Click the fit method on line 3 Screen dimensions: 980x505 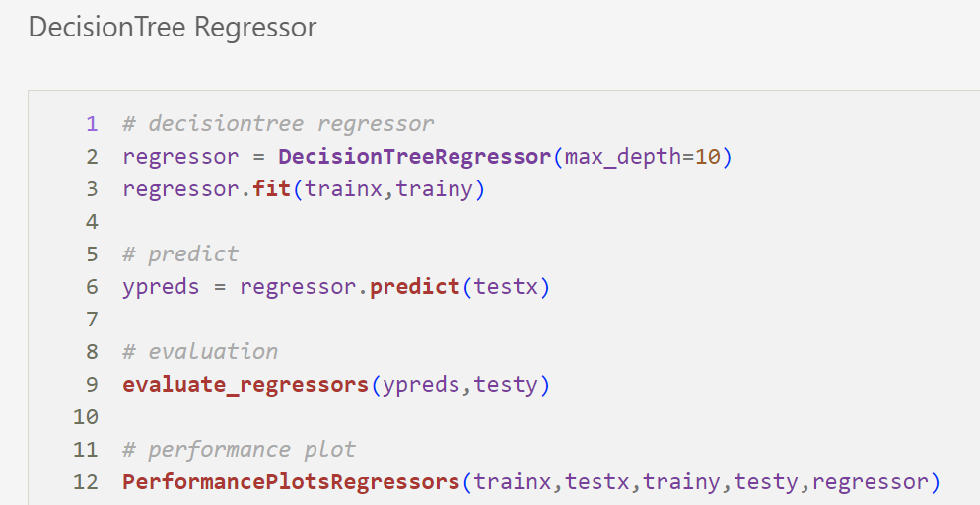tap(272, 189)
